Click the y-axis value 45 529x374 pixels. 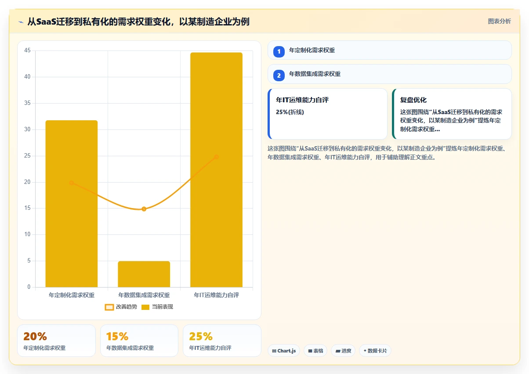click(27, 50)
